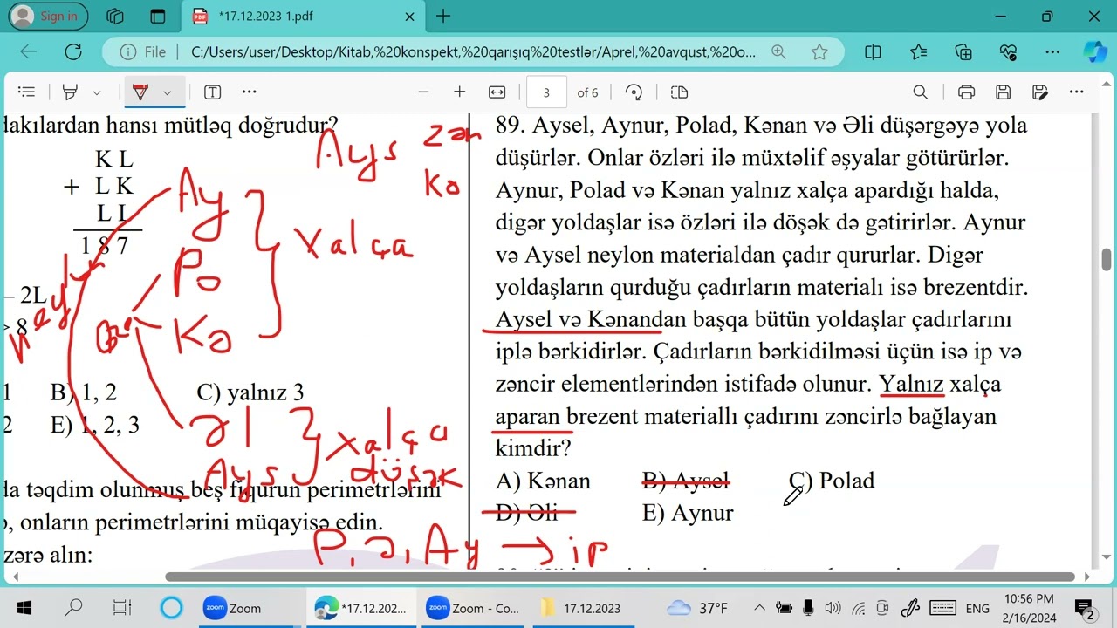Click the vertical scrollbar thumb
This screenshot has width=1117, height=628.
tap(1107, 260)
